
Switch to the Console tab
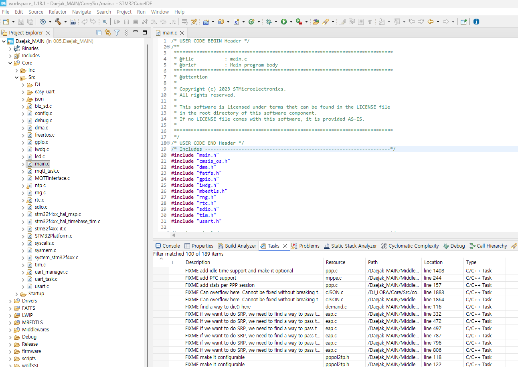tap(167, 246)
